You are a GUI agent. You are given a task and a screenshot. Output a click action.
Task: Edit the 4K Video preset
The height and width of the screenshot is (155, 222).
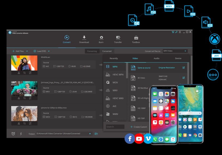pos(184,78)
